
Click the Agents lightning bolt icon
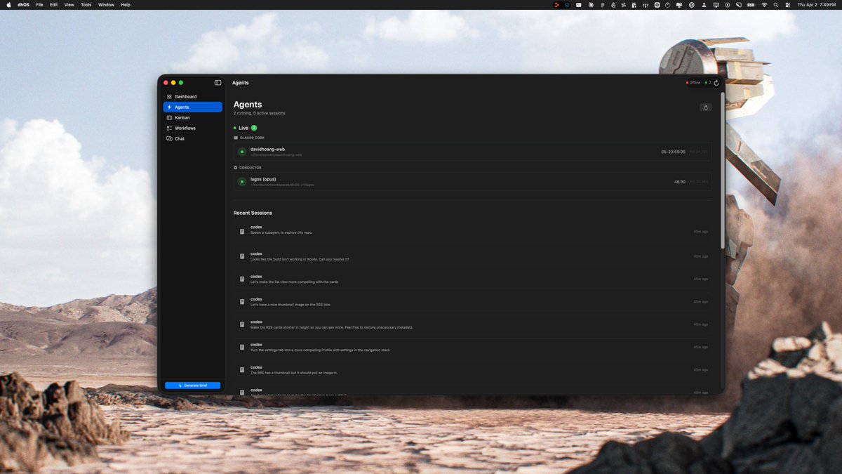[169, 107]
